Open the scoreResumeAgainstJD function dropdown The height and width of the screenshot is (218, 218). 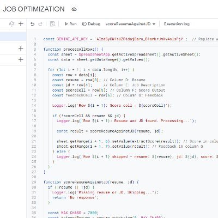pyautogui.click(x=130, y=24)
